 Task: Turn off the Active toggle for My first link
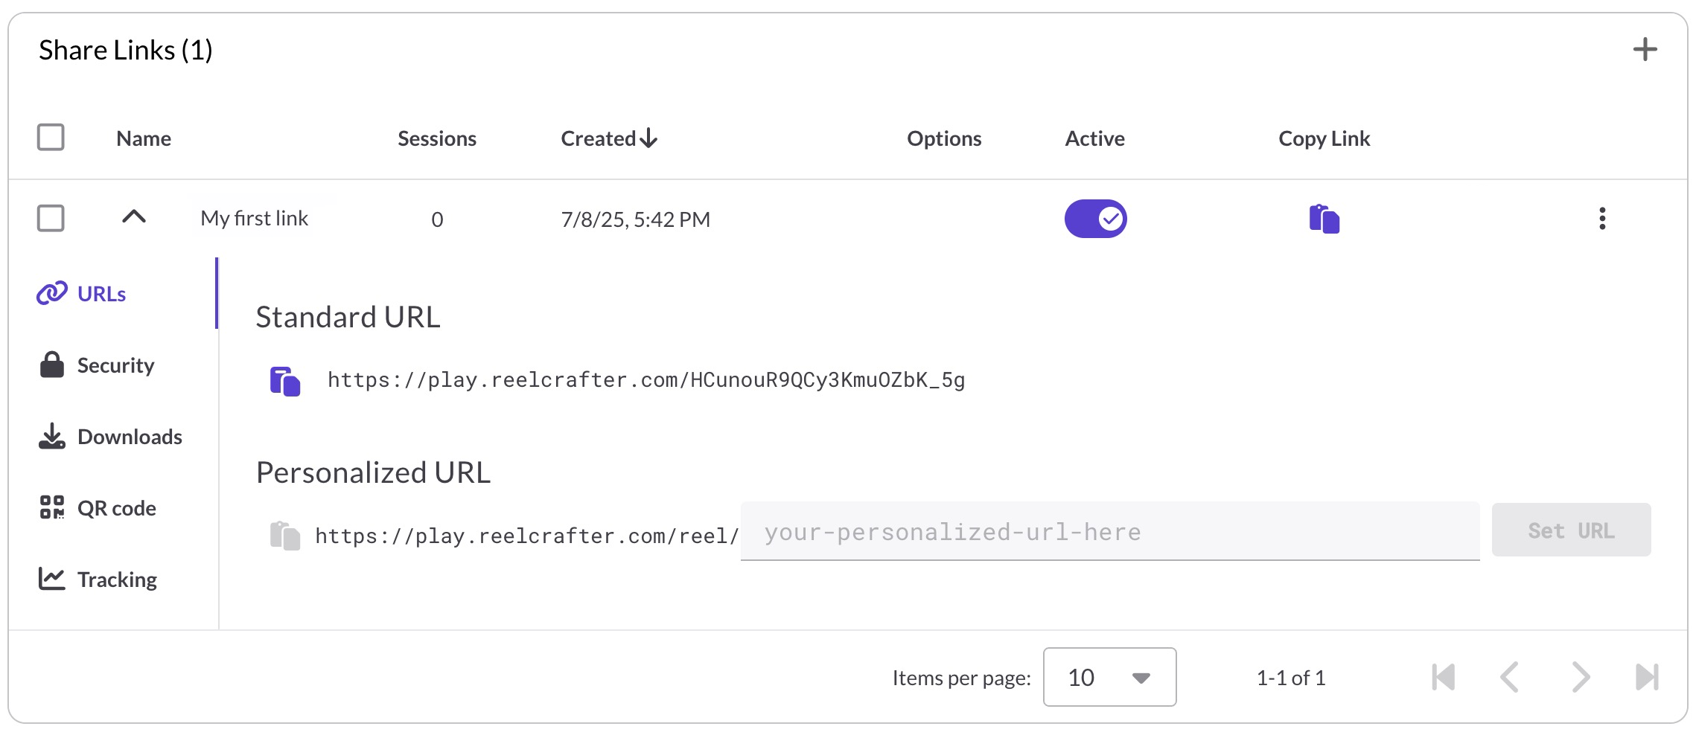[x=1095, y=219]
